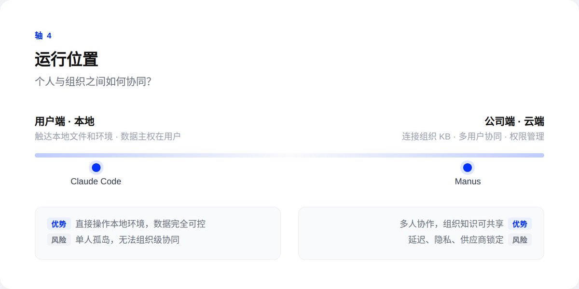Click the blue dot marker above Claude Code
579x289 pixels.
pyautogui.click(x=96, y=168)
